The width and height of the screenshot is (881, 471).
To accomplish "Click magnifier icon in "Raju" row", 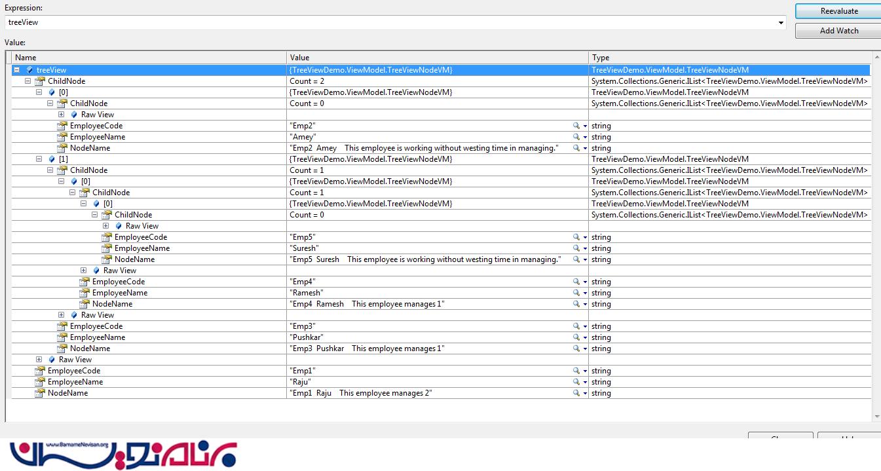I will pos(576,382).
